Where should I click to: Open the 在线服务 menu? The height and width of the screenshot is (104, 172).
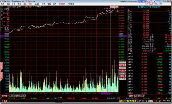pyautogui.click(x=62, y=4)
